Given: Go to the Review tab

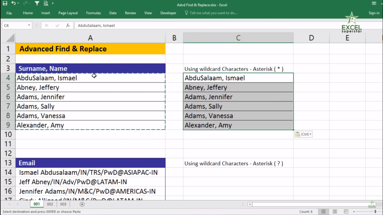Looking at the screenshot, I should click(130, 13).
